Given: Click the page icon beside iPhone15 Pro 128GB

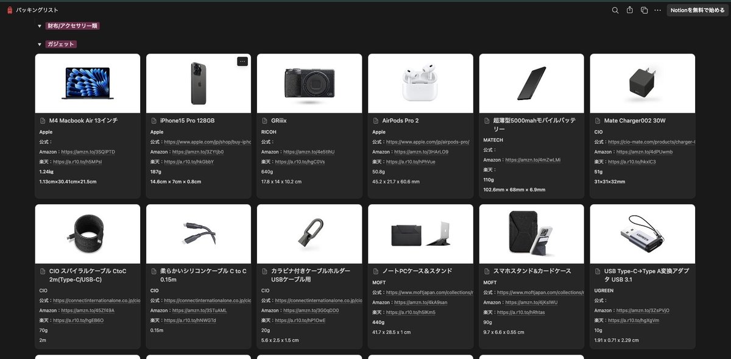Looking at the screenshot, I should coord(154,121).
